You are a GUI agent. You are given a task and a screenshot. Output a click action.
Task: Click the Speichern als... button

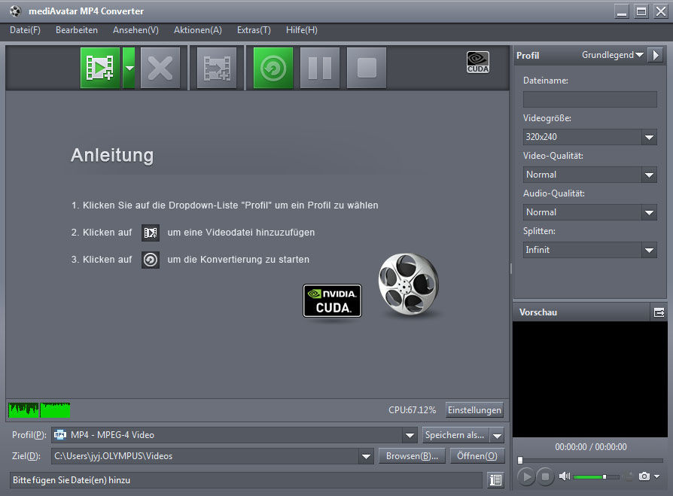[x=455, y=435]
